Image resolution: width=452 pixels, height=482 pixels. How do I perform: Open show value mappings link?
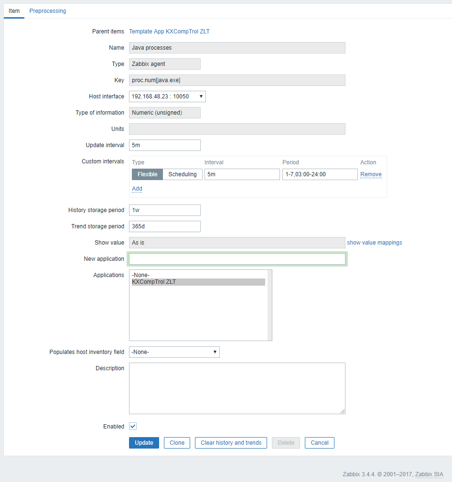pos(374,243)
